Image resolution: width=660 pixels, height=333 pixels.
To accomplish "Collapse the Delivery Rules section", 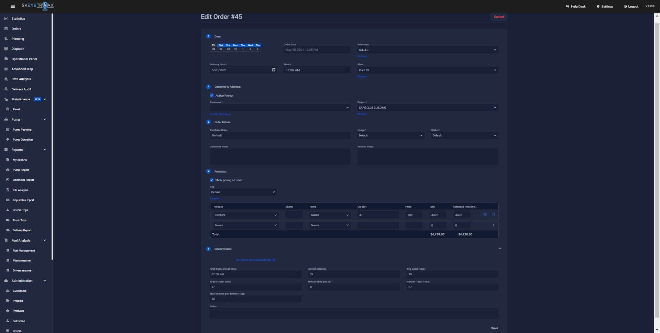I will click(500, 248).
